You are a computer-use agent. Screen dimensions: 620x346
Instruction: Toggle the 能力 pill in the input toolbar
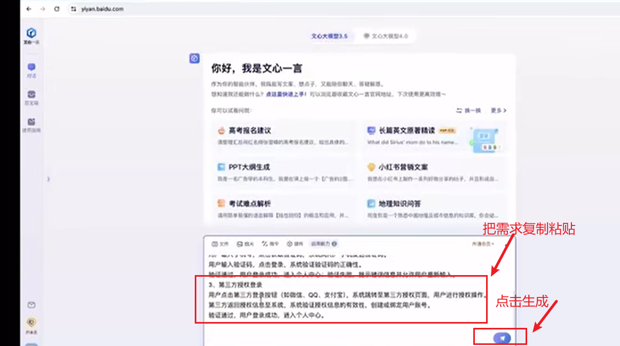(324, 244)
